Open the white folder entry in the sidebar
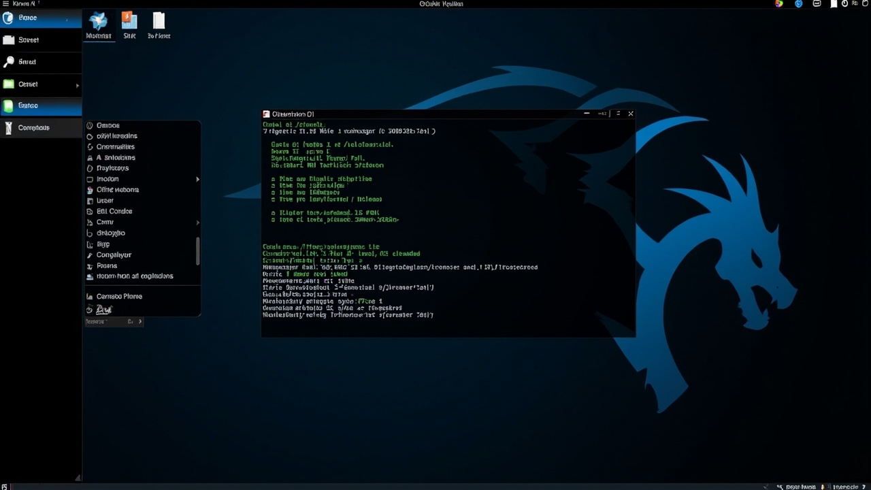 (41, 39)
